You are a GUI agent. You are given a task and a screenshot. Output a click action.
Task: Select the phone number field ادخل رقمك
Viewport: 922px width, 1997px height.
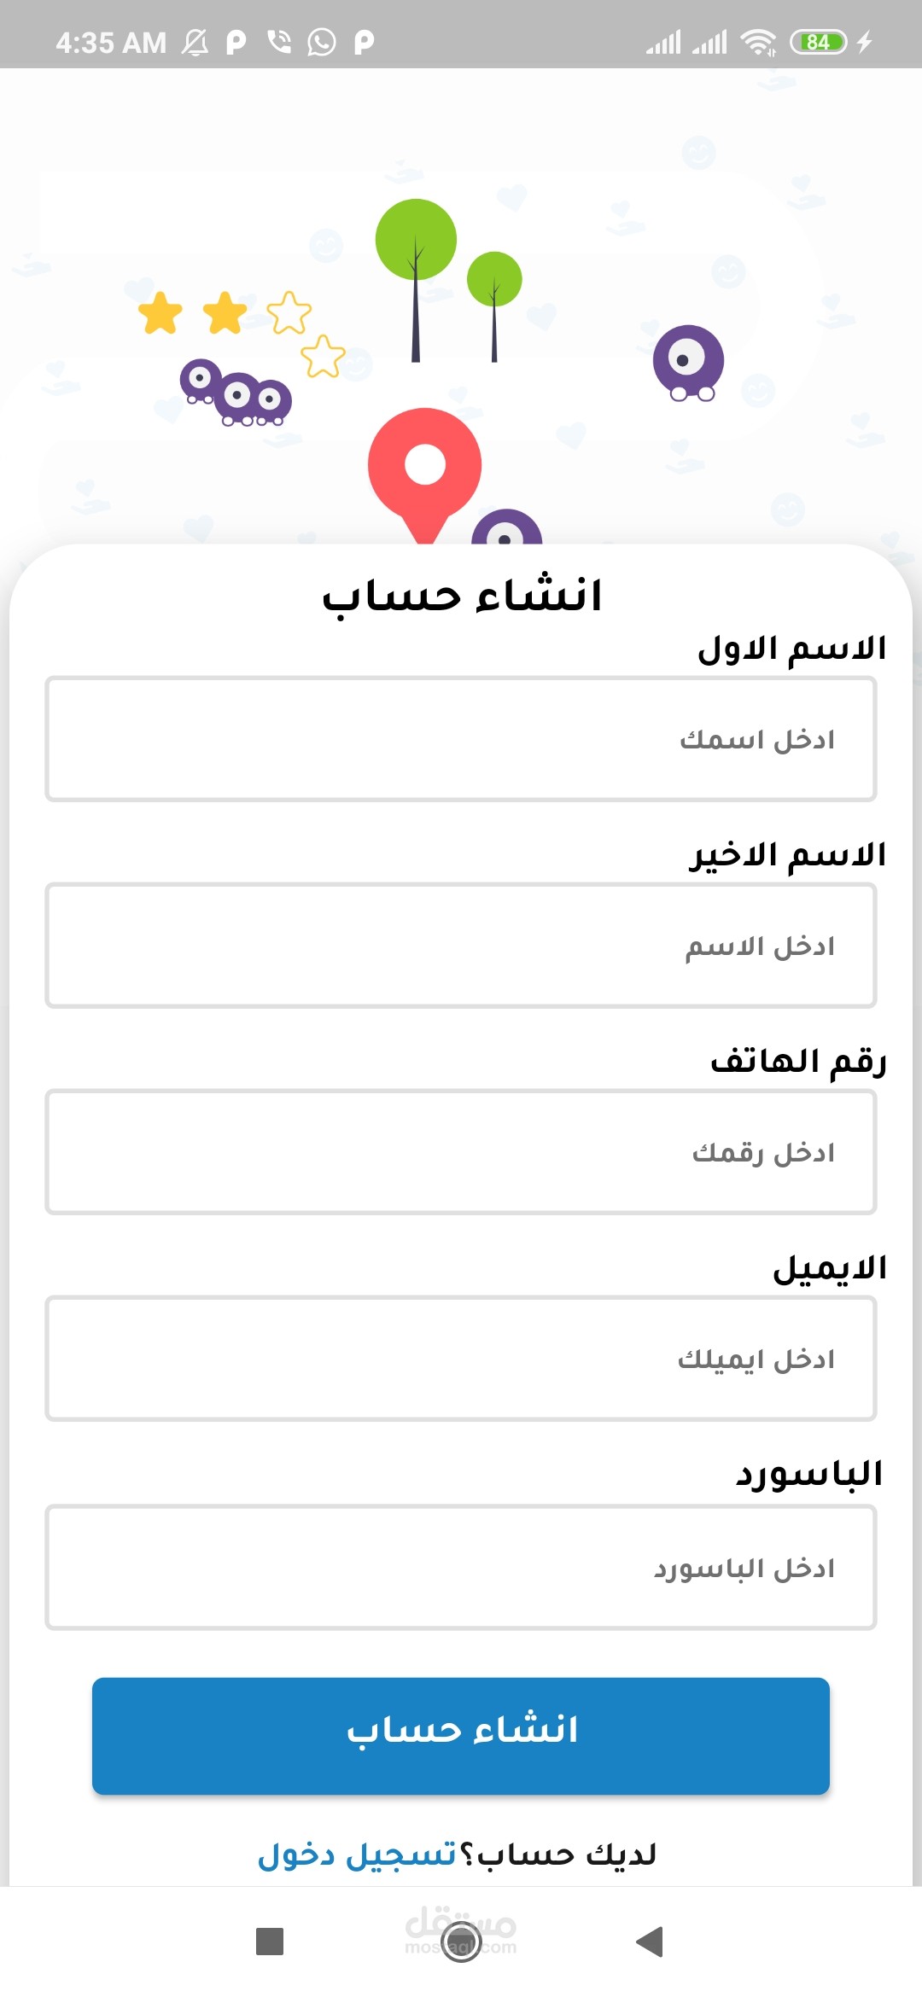tap(461, 1152)
